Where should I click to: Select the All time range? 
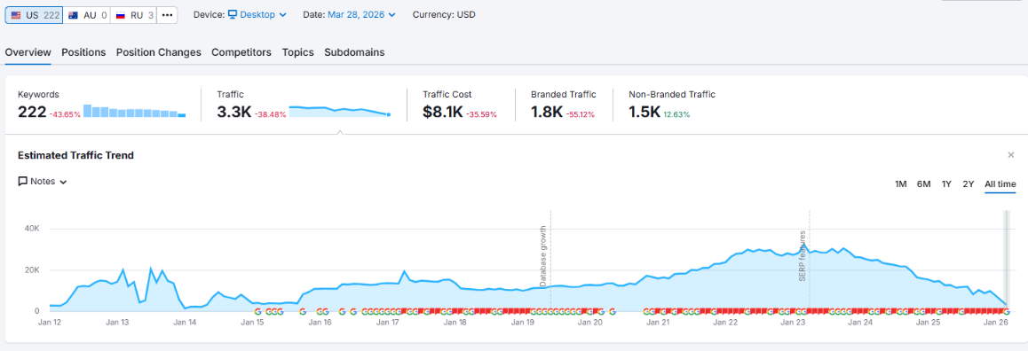point(1000,184)
